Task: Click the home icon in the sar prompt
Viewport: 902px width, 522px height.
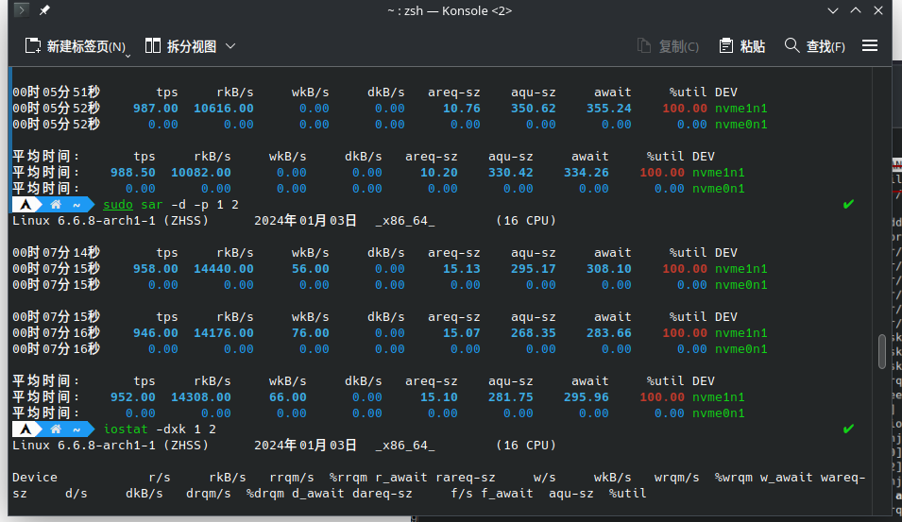Action: pyautogui.click(x=57, y=204)
